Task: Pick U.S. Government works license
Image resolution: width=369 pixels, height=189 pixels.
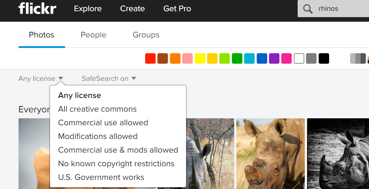Action: click(x=101, y=177)
